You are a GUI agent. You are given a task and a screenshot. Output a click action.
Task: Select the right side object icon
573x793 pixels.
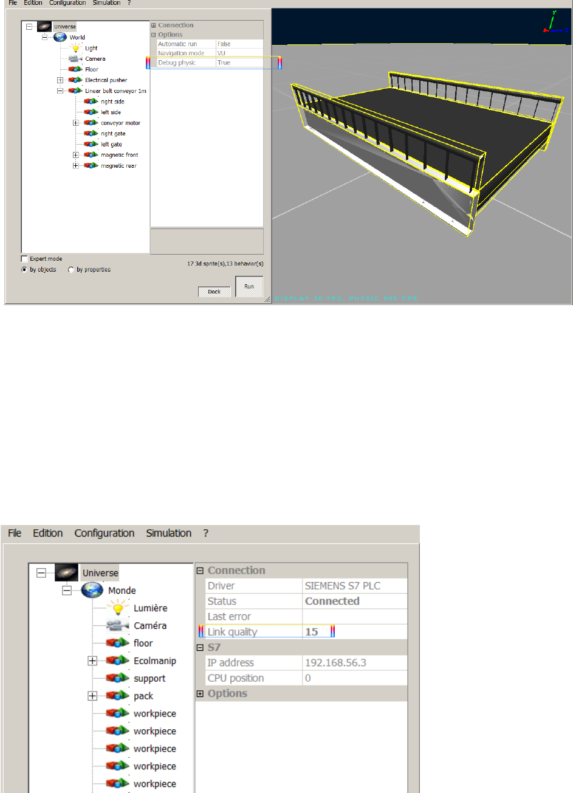pos(91,101)
